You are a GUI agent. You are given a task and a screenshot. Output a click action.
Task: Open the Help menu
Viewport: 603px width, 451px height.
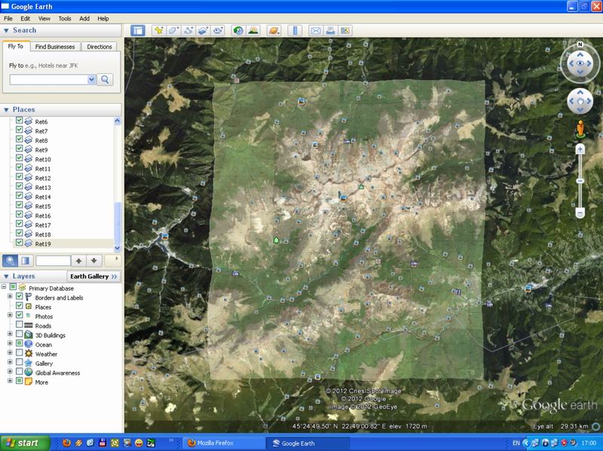(103, 18)
